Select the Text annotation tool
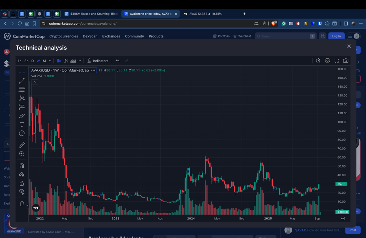This screenshot has height=238, width=366. coord(22,125)
